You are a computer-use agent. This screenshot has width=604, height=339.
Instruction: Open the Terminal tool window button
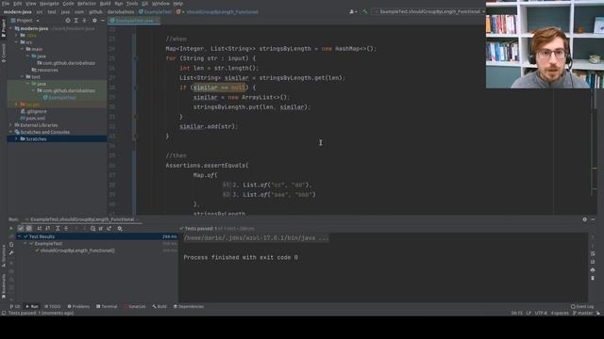(x=107, y=307)
